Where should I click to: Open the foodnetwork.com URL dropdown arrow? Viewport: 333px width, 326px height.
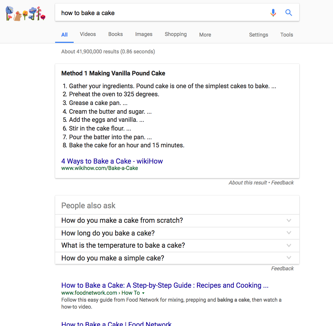pyautogui.click(x=143, y=293)
